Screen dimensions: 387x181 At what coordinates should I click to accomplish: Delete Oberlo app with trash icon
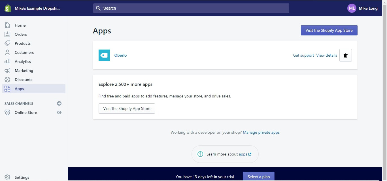coord(345,55)
